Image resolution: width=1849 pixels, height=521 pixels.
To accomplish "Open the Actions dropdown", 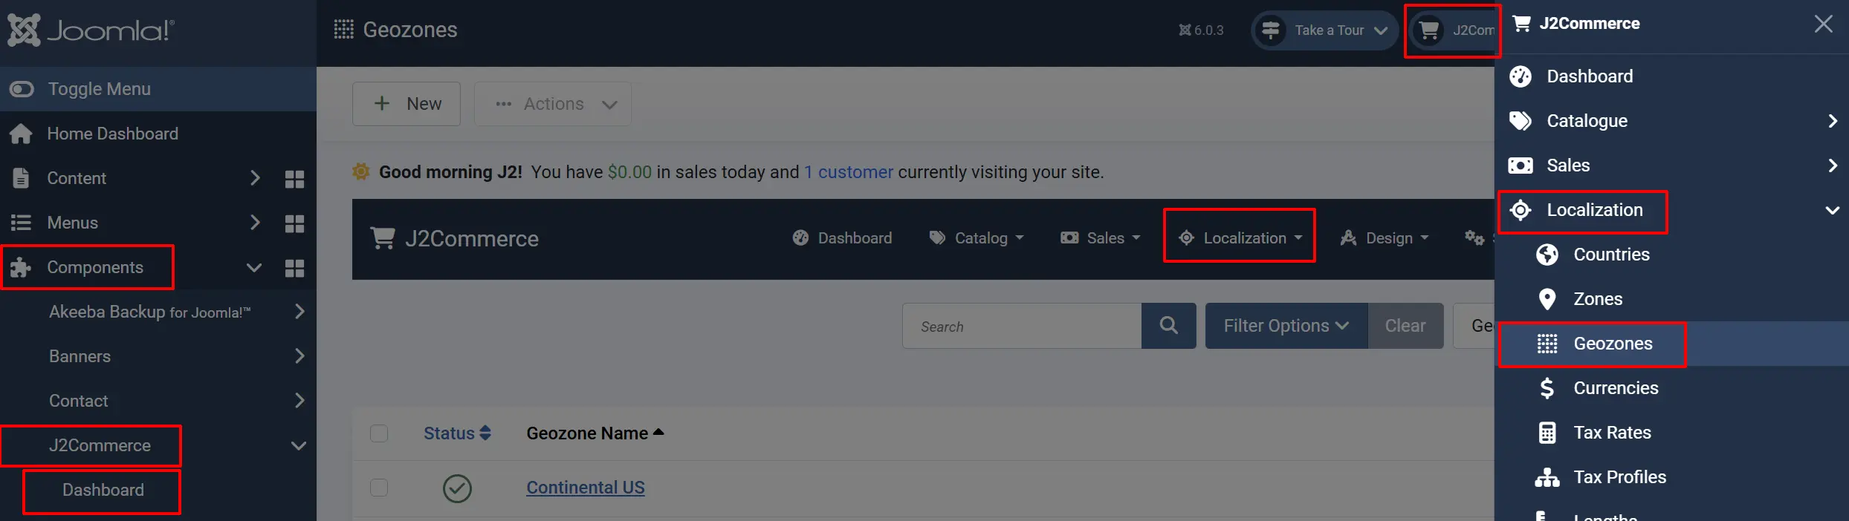I will click(553, 104).
